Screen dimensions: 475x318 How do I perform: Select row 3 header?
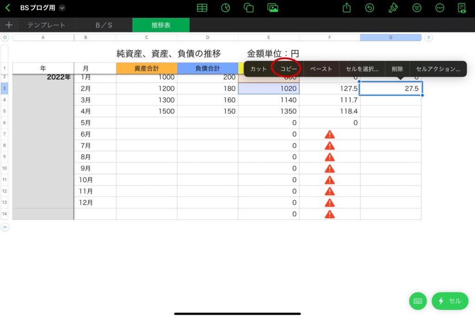(x=4, y=89)
